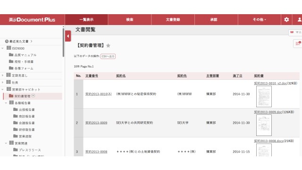The height and width of the screenshot is (170, 302).
Task: Click the 楽々Document Plus logo
Action: click(32, 19)
